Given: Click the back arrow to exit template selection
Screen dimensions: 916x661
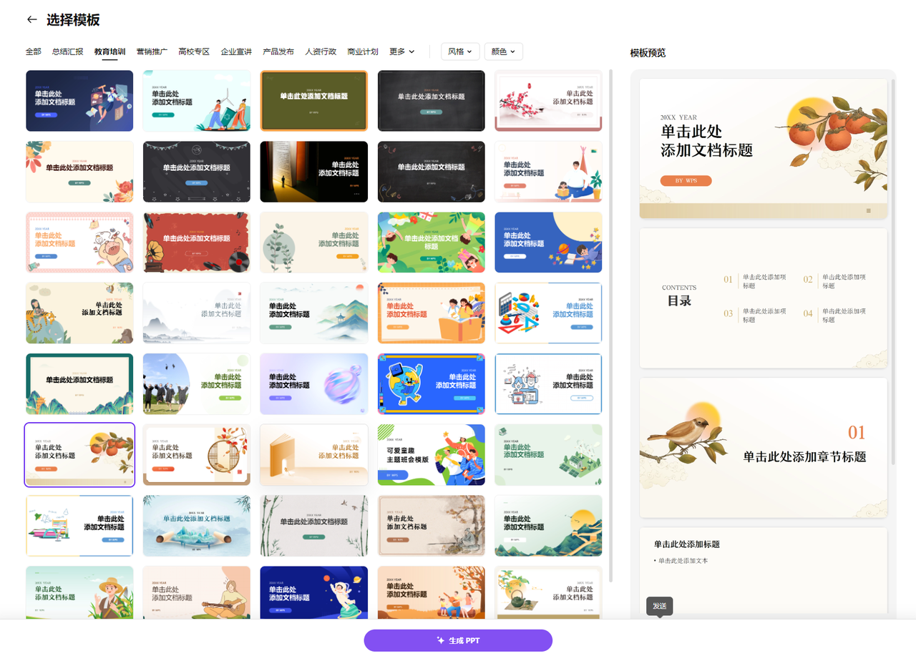Looking at the screenshot, I should click(x=31, y=20).
